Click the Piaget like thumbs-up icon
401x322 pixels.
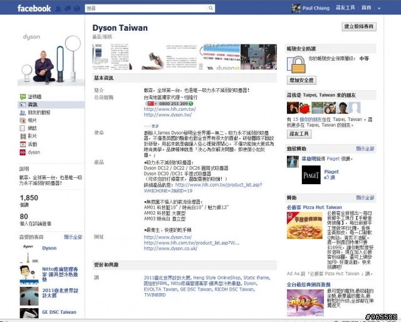tap(326, 177)
